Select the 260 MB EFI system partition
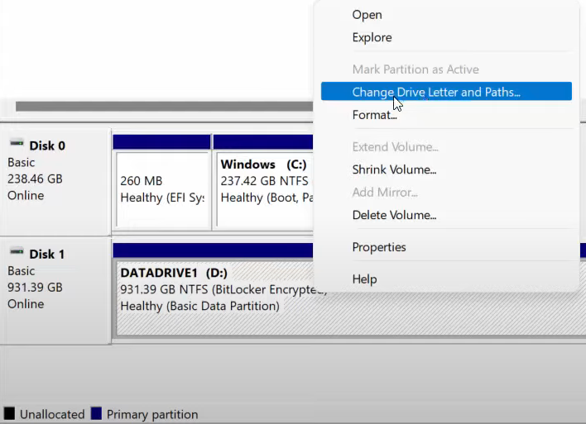 pyautogui.click(x=162, y=188)
